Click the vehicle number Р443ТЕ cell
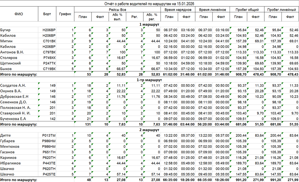The height and width of the screenshot is (182, 299). point(49,163)
